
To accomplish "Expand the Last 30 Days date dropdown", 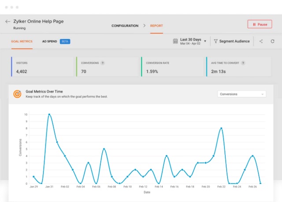I will (205, 41).
